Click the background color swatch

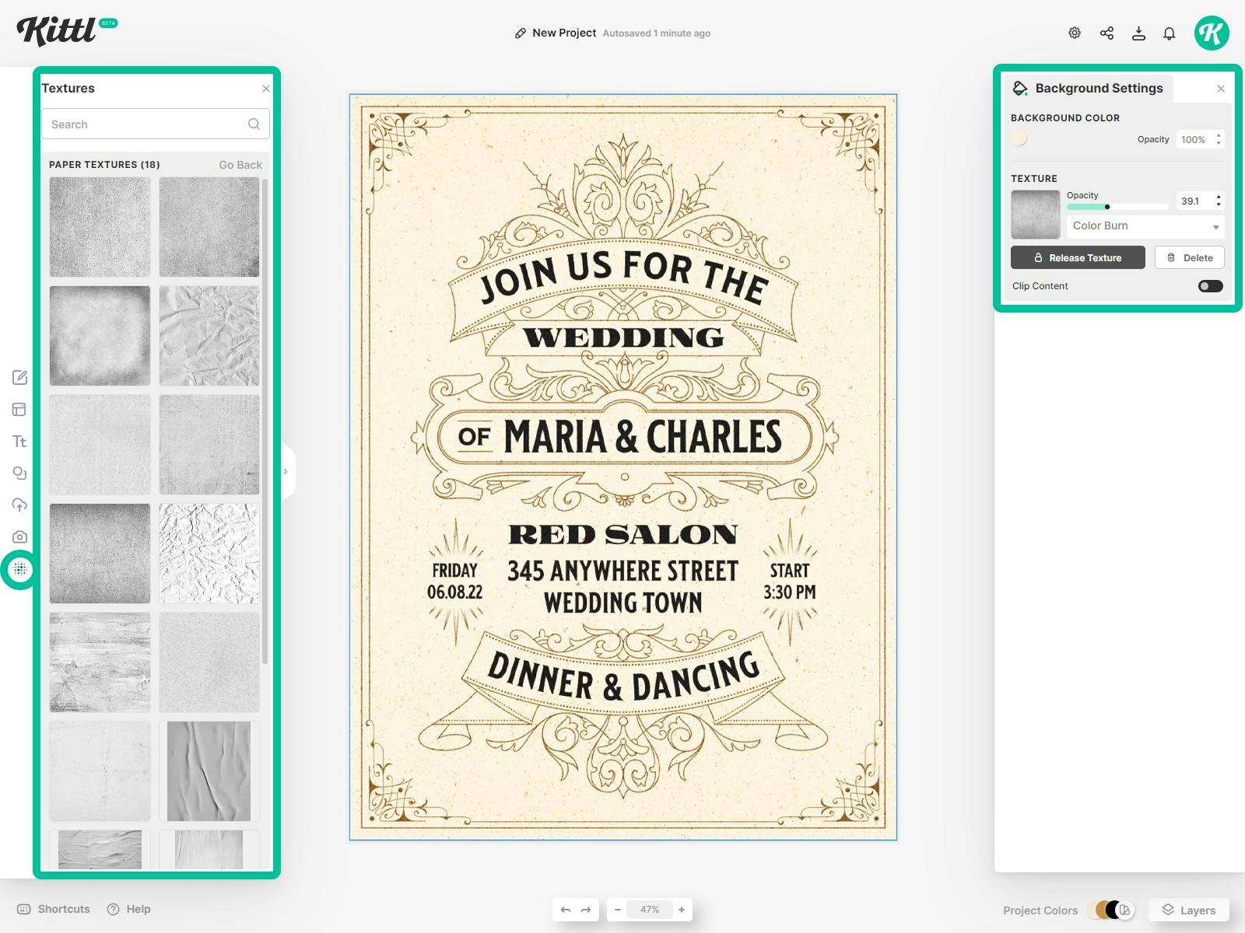pyautogui.click(x=1019, y=139)
